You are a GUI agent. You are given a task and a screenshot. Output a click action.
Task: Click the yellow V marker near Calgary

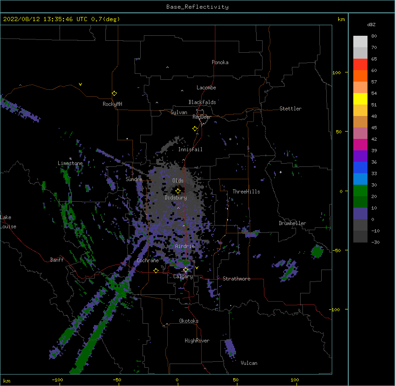pyautogui.click(x=197, y=268)
